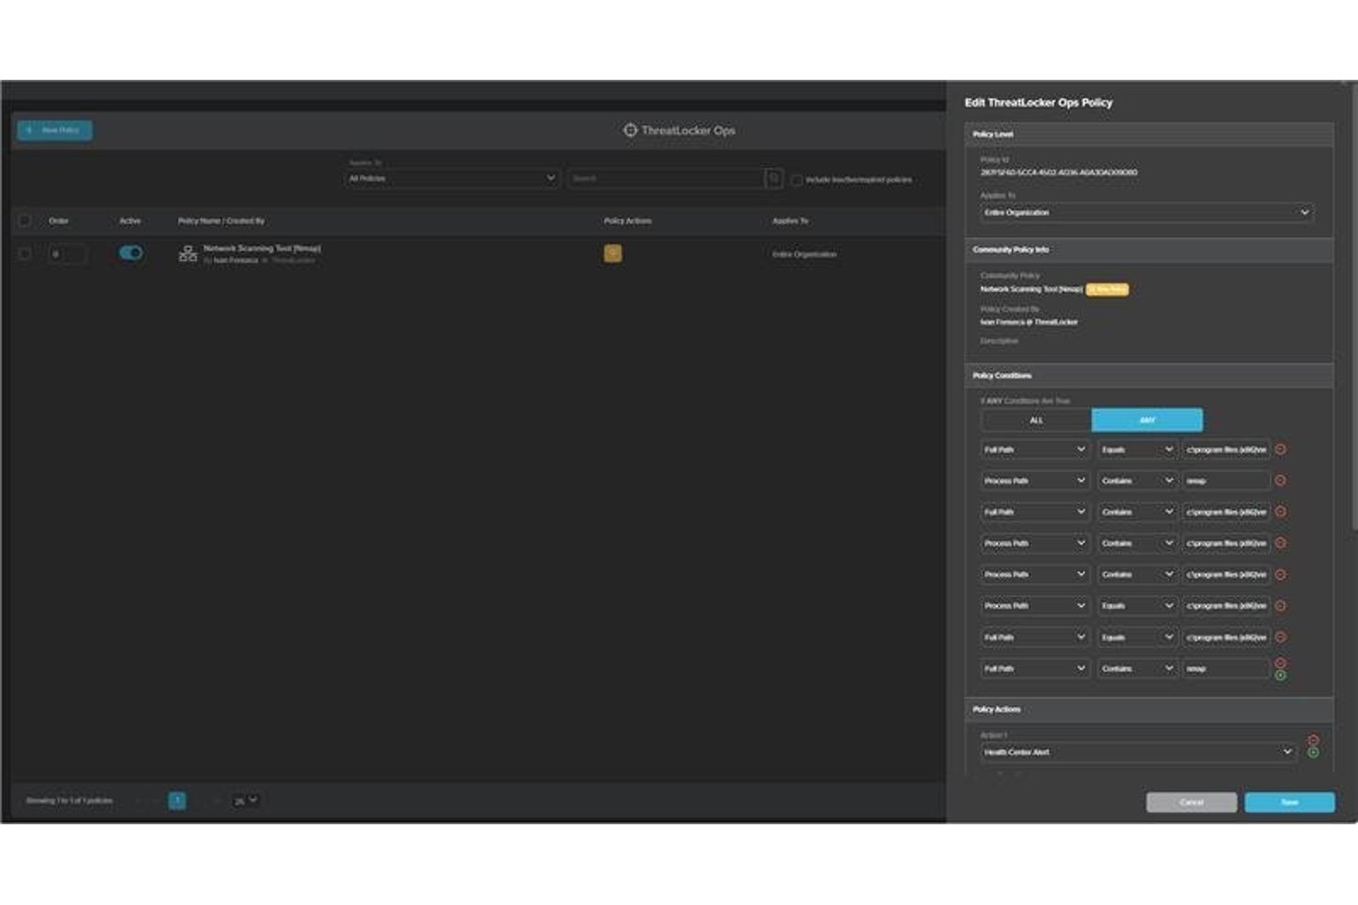Image resolution: width=1358 pixels, height=905 pixels.
Task: Click the yellow badge beside community policy name
Action: 1108,289
